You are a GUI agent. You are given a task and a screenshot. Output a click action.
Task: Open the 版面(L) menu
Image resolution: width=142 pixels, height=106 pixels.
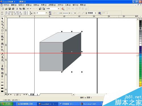point(29,5)
